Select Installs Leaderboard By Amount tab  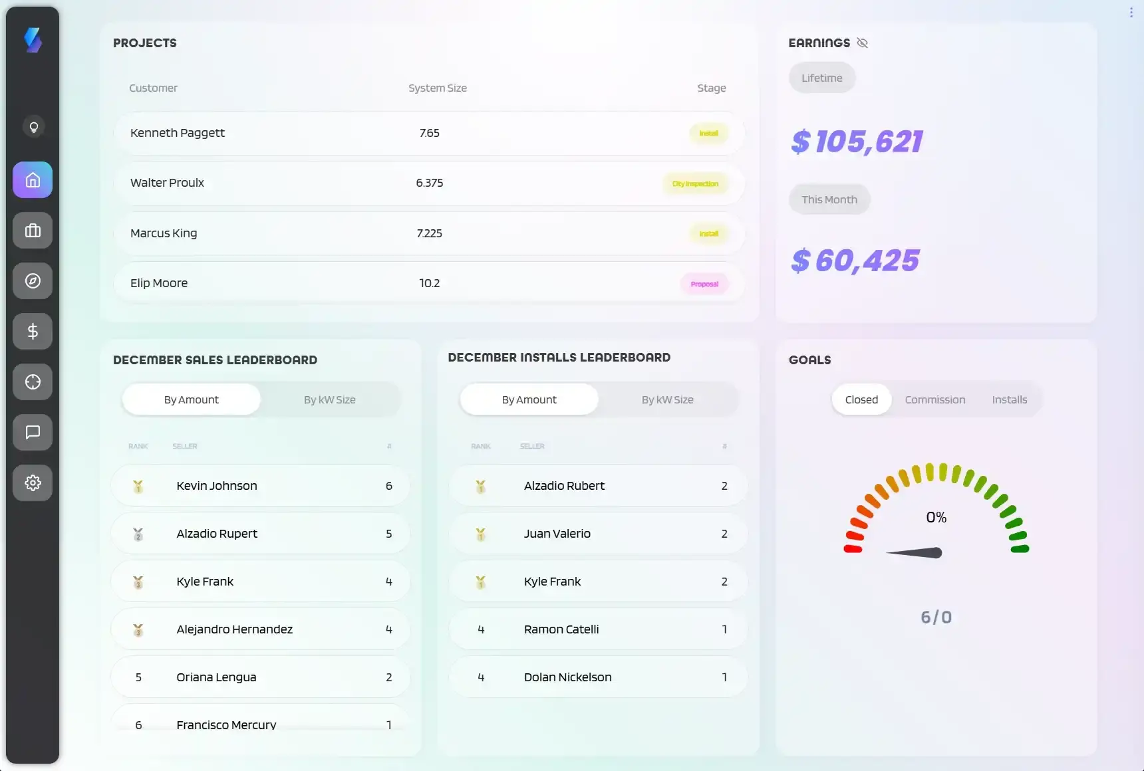point(529,399)
